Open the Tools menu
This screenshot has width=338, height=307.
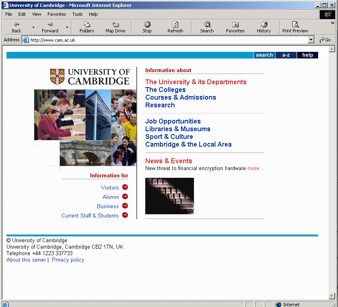[78, 14]
